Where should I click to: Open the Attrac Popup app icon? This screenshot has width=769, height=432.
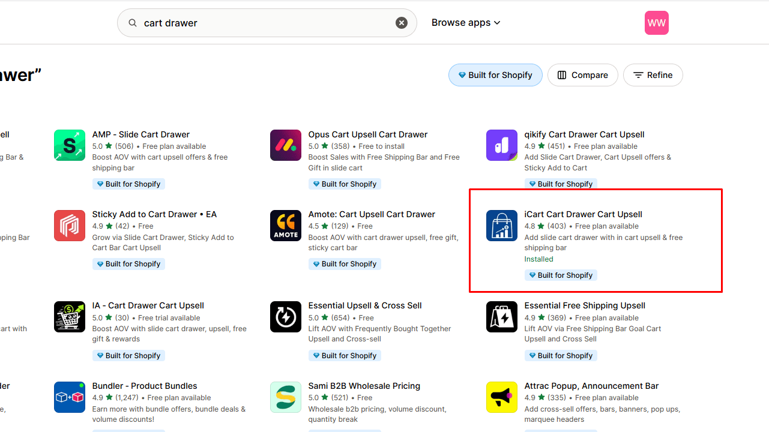point(502,397)
